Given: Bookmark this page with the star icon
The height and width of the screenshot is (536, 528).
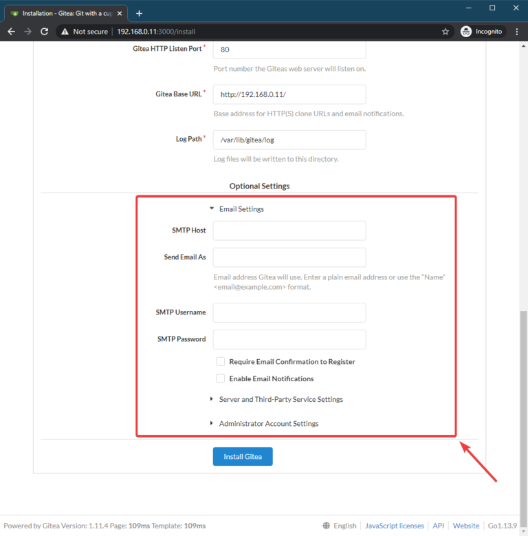Looking at the screenshot, I should (x=445, y=32).
